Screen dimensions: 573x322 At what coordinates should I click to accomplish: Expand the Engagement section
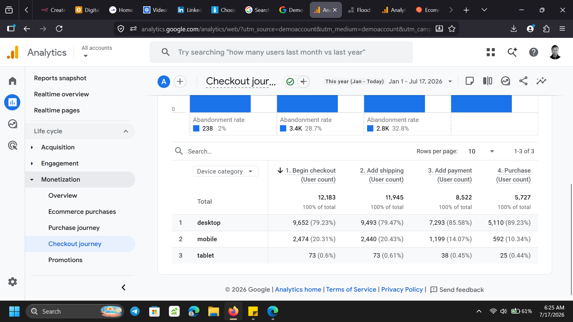pos(32,163)
